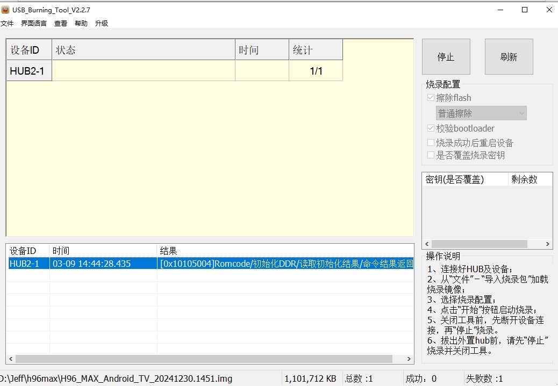Click left scroll arrow in key list

[x=426, y=244]
